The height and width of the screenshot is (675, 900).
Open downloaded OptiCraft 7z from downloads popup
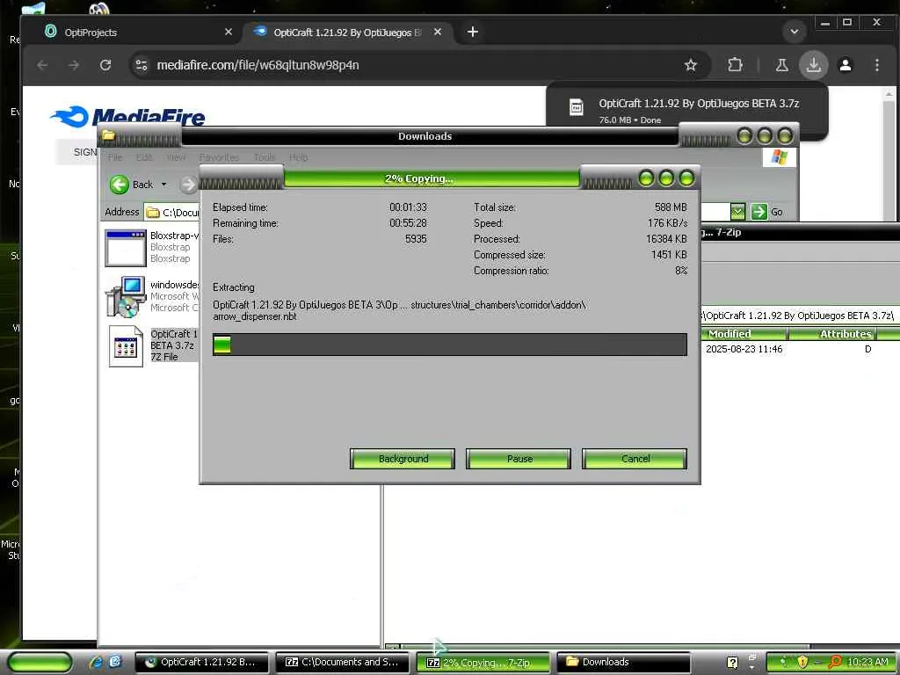(x=699, y=104)
